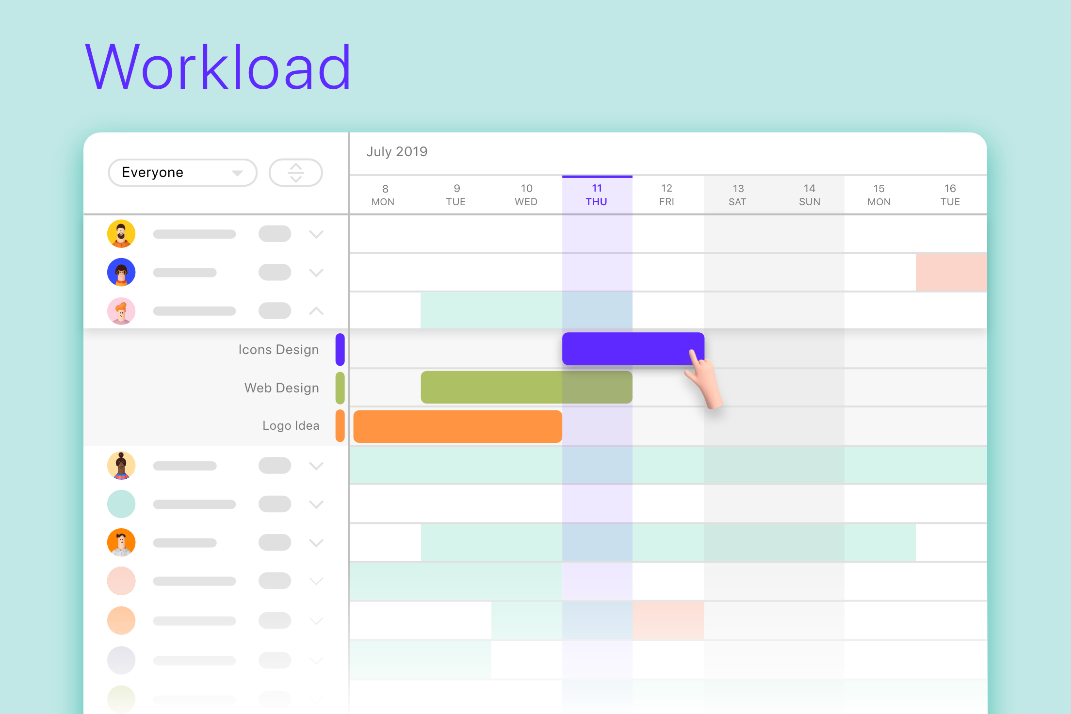1071x714 pixels.
Task: Toggle the fifth team member row
Action: (317, 503)
